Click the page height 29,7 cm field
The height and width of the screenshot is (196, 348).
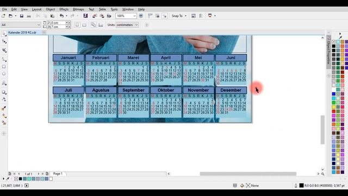coord(55,27)
